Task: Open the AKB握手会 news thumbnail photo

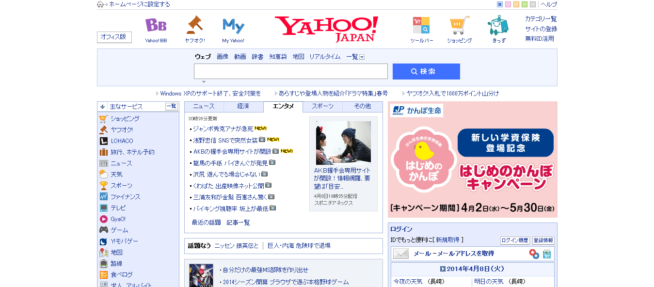Action: point(343,143)
